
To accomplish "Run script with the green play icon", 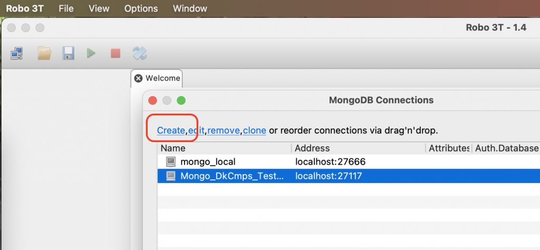I will (x=91, y=53).
